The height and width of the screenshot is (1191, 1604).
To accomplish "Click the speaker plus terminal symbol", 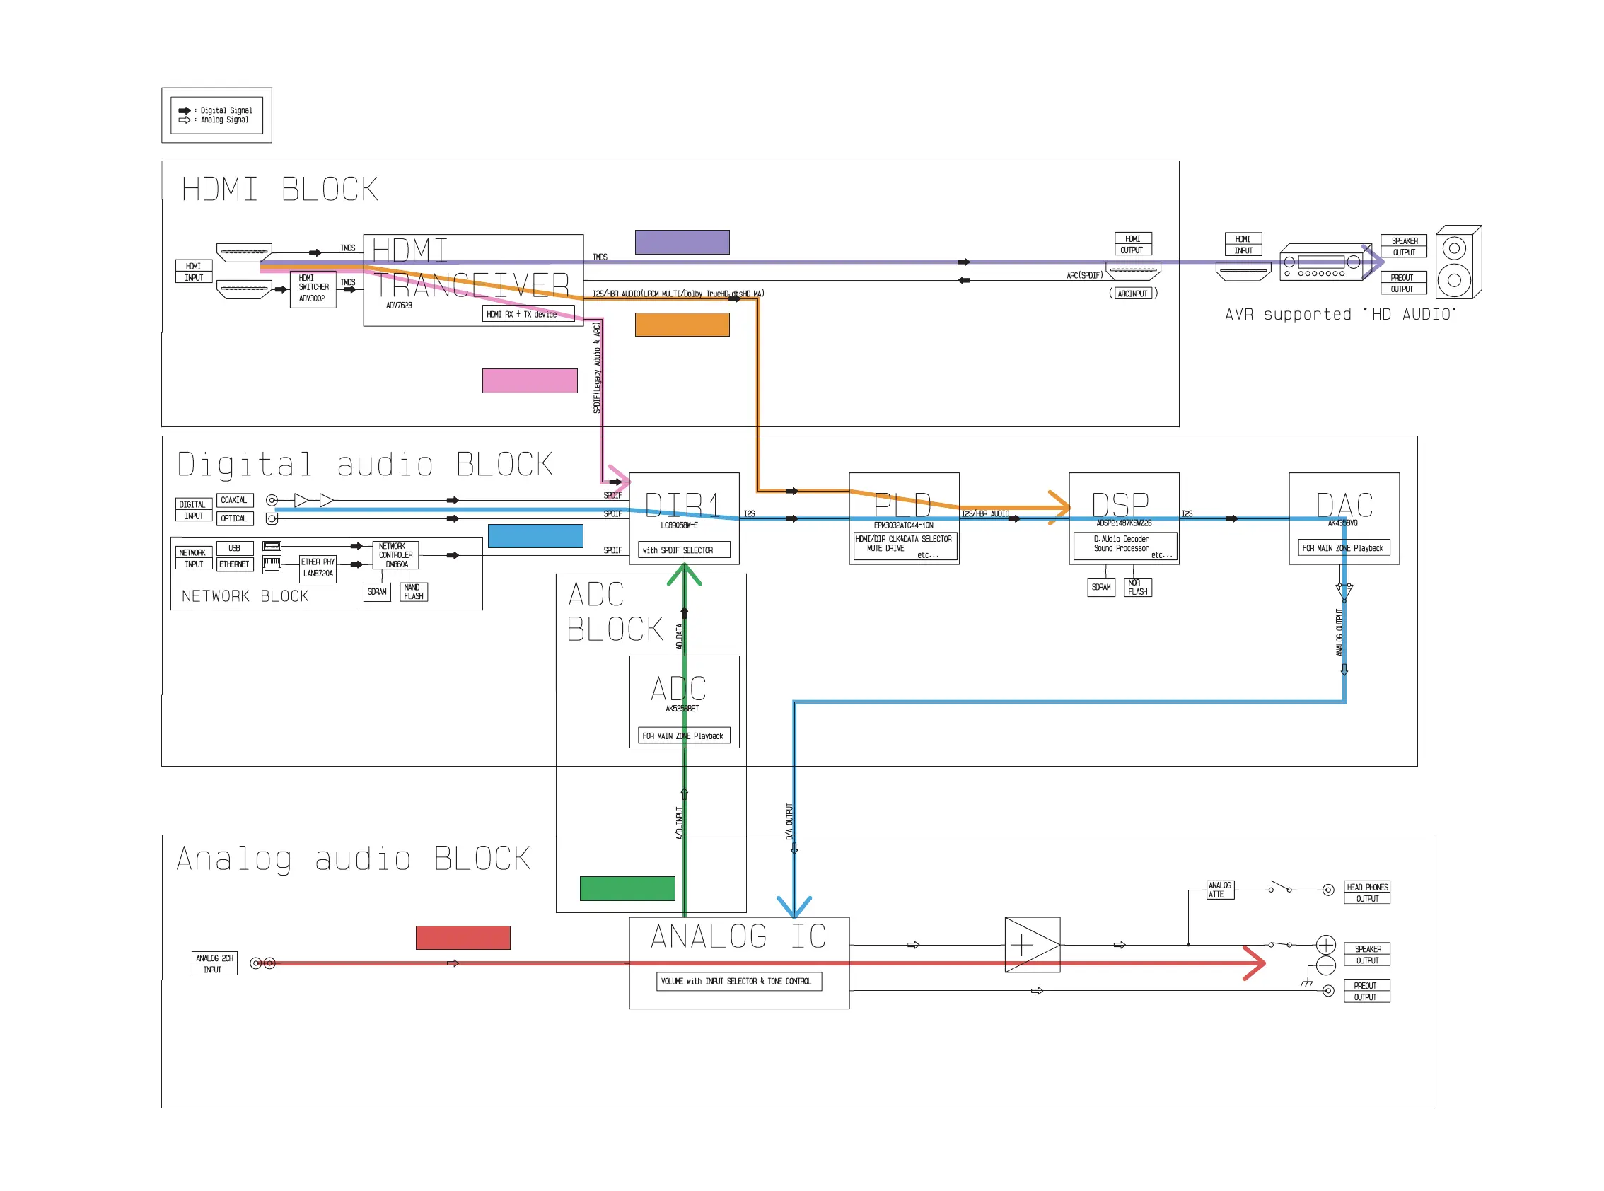I will tap(1326, 945).
